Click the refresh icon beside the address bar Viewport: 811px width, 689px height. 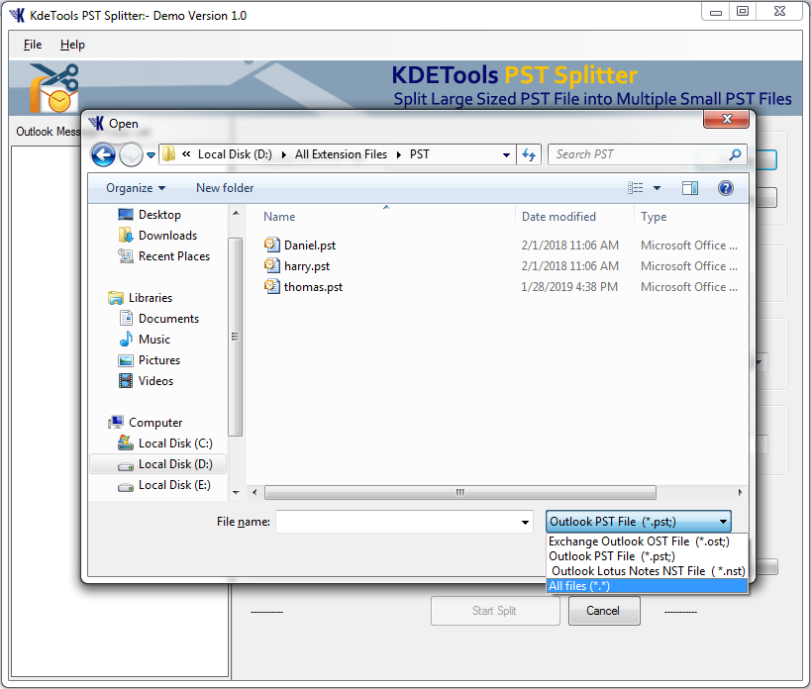point(528,154)
